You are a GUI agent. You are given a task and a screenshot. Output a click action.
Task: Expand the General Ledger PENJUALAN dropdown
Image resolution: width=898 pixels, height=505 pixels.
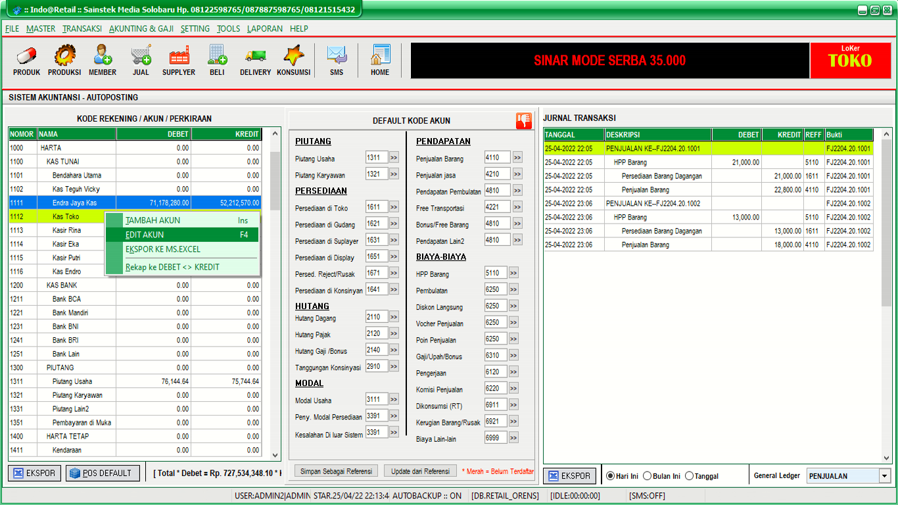pos(884,476)
